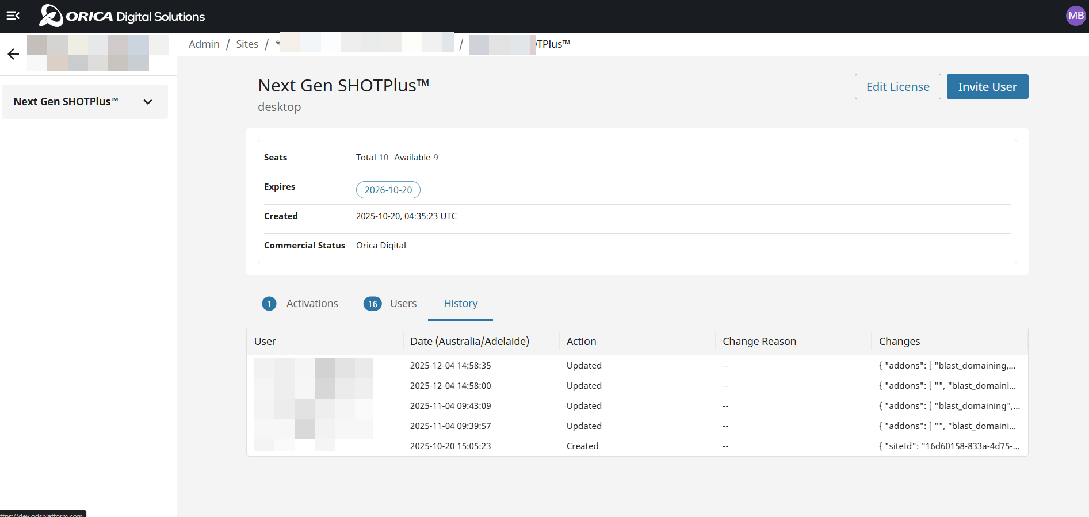Click the Invite User button
Viewport: 1089px width, 517px height.
987,87
